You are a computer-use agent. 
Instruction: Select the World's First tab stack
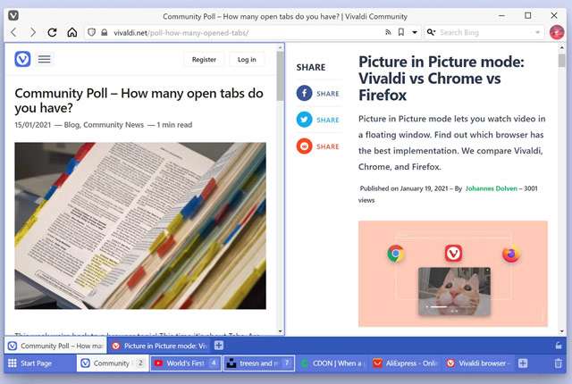tap(186, 363)
